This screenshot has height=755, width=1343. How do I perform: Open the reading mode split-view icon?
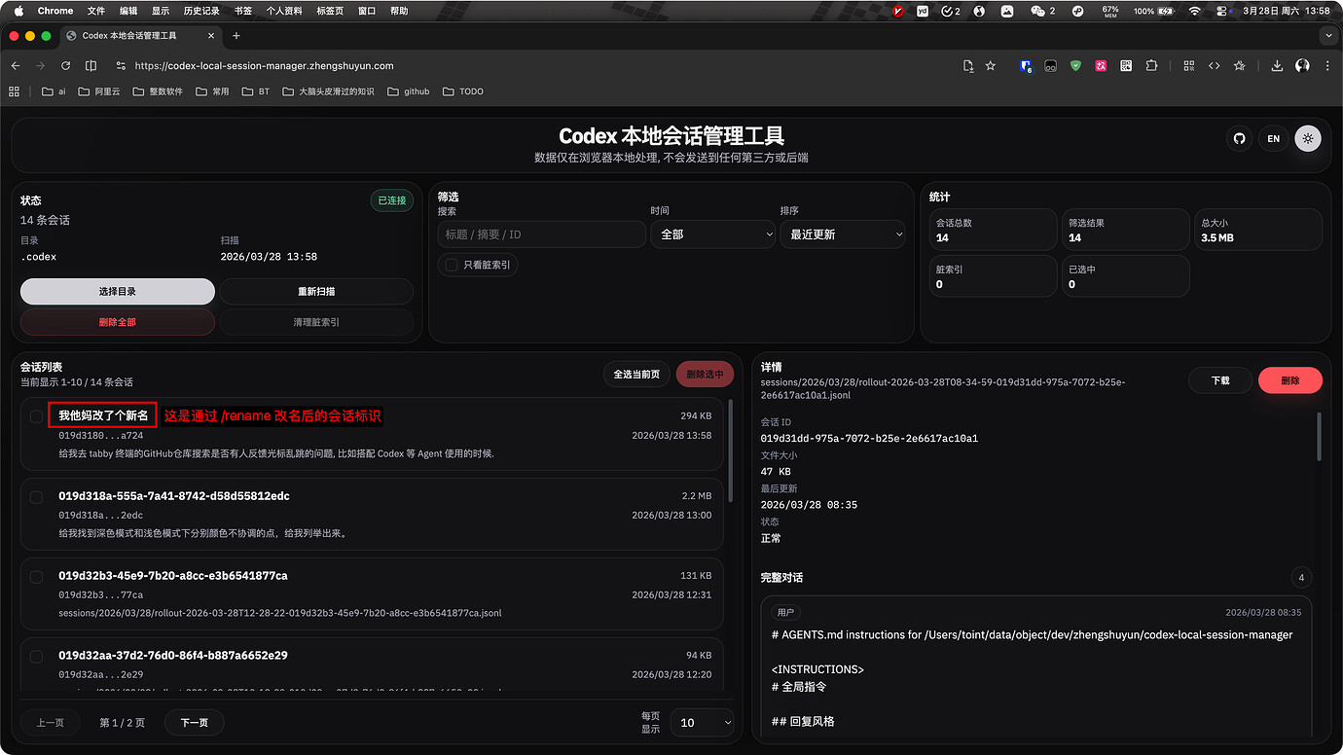coord(91,66)
